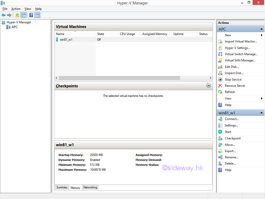Collapse the APC actions group
265x199 pixels.
261,29
